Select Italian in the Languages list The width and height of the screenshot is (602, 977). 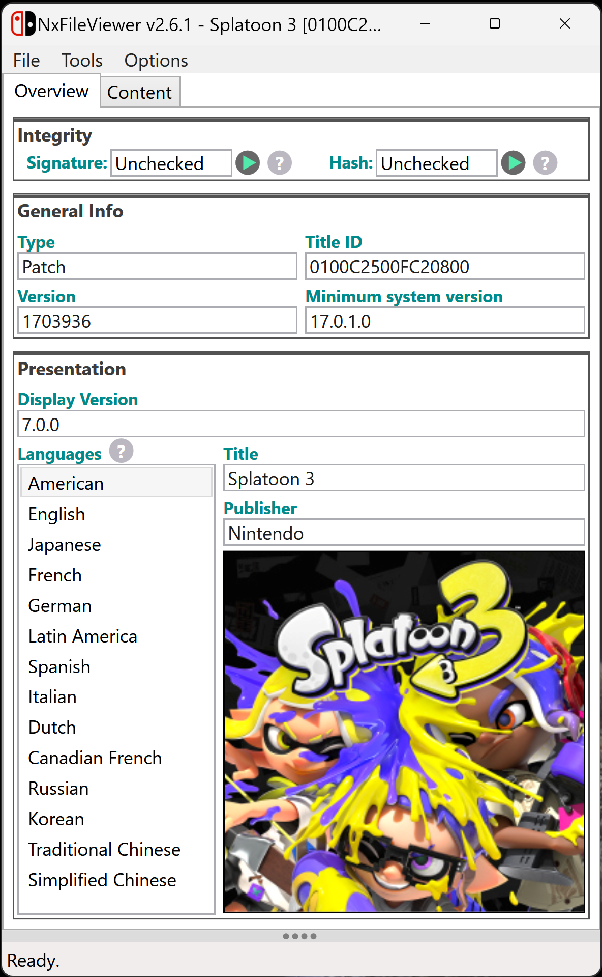pos(116,696)
